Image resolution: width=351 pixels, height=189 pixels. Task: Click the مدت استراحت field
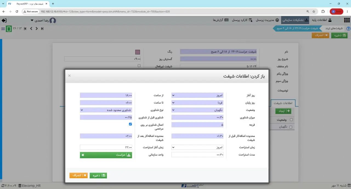click(x=197, y=154)
